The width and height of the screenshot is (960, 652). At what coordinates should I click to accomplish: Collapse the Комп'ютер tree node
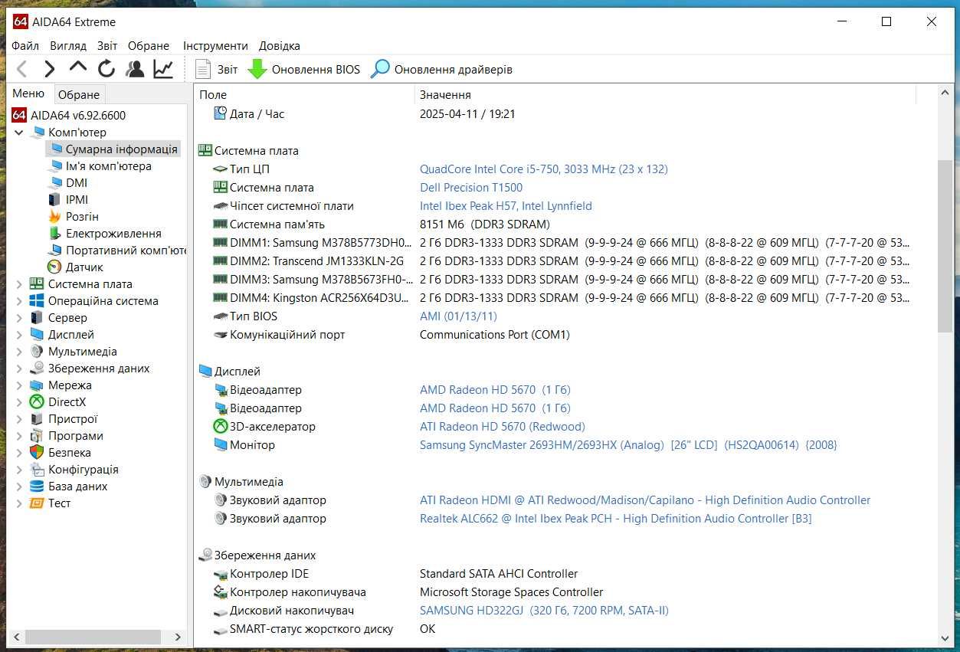(20, 132)
